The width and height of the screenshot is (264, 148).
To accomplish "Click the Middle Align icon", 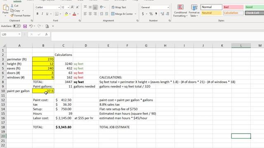I will pyautogui.click(x=90, y=7).
